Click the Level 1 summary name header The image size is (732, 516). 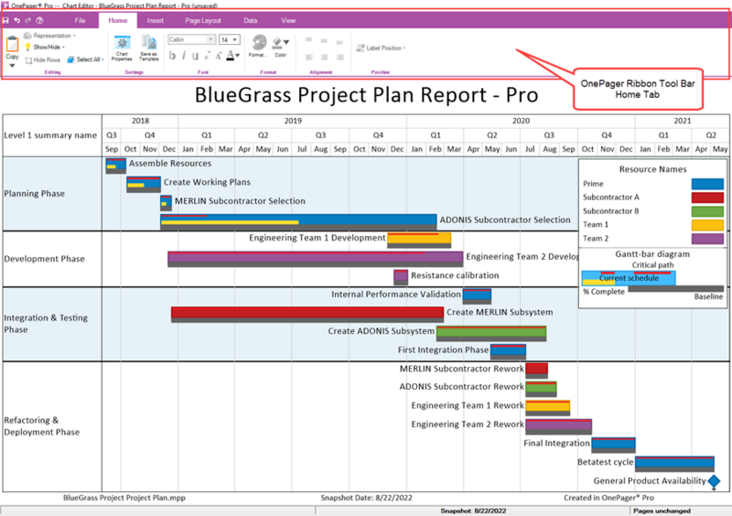pyautogui.click(x=50, y=135)
